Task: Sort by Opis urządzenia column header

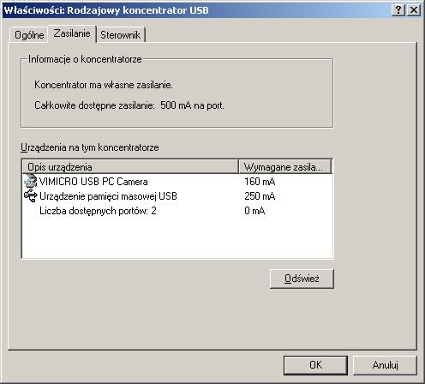Action: (130, 167)
